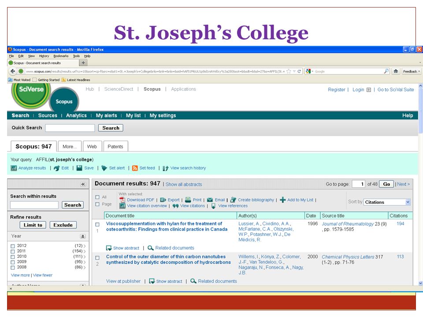Tick the 2012 year filter
Screen dimensions: 423x317
click(13, 246)
